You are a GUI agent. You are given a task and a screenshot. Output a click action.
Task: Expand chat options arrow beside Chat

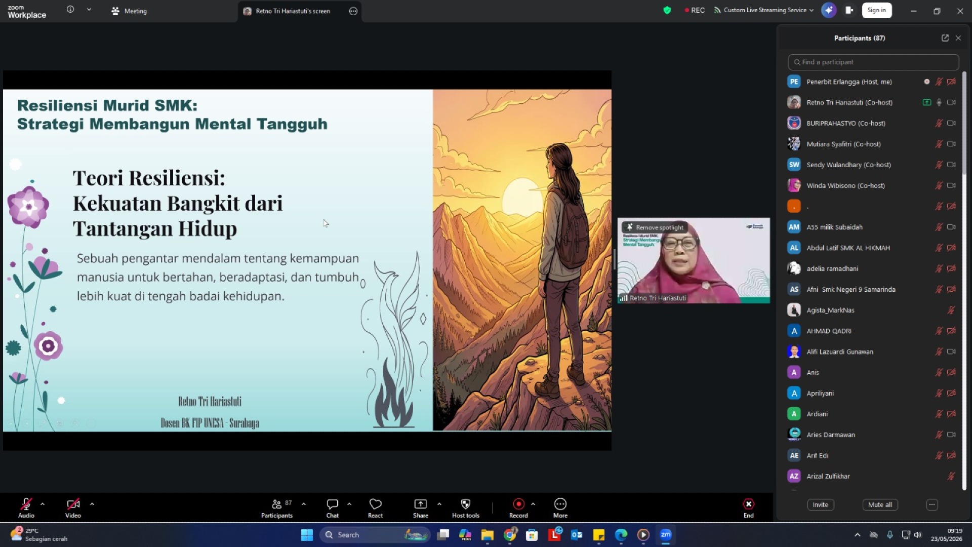(x=349, y=504)
